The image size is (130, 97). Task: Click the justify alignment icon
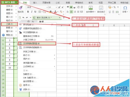78,12
